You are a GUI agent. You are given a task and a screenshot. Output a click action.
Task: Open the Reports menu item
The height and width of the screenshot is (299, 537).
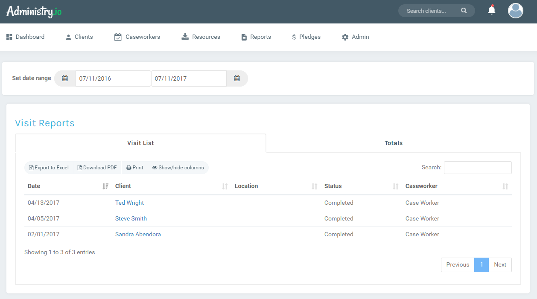coord(256,37)
